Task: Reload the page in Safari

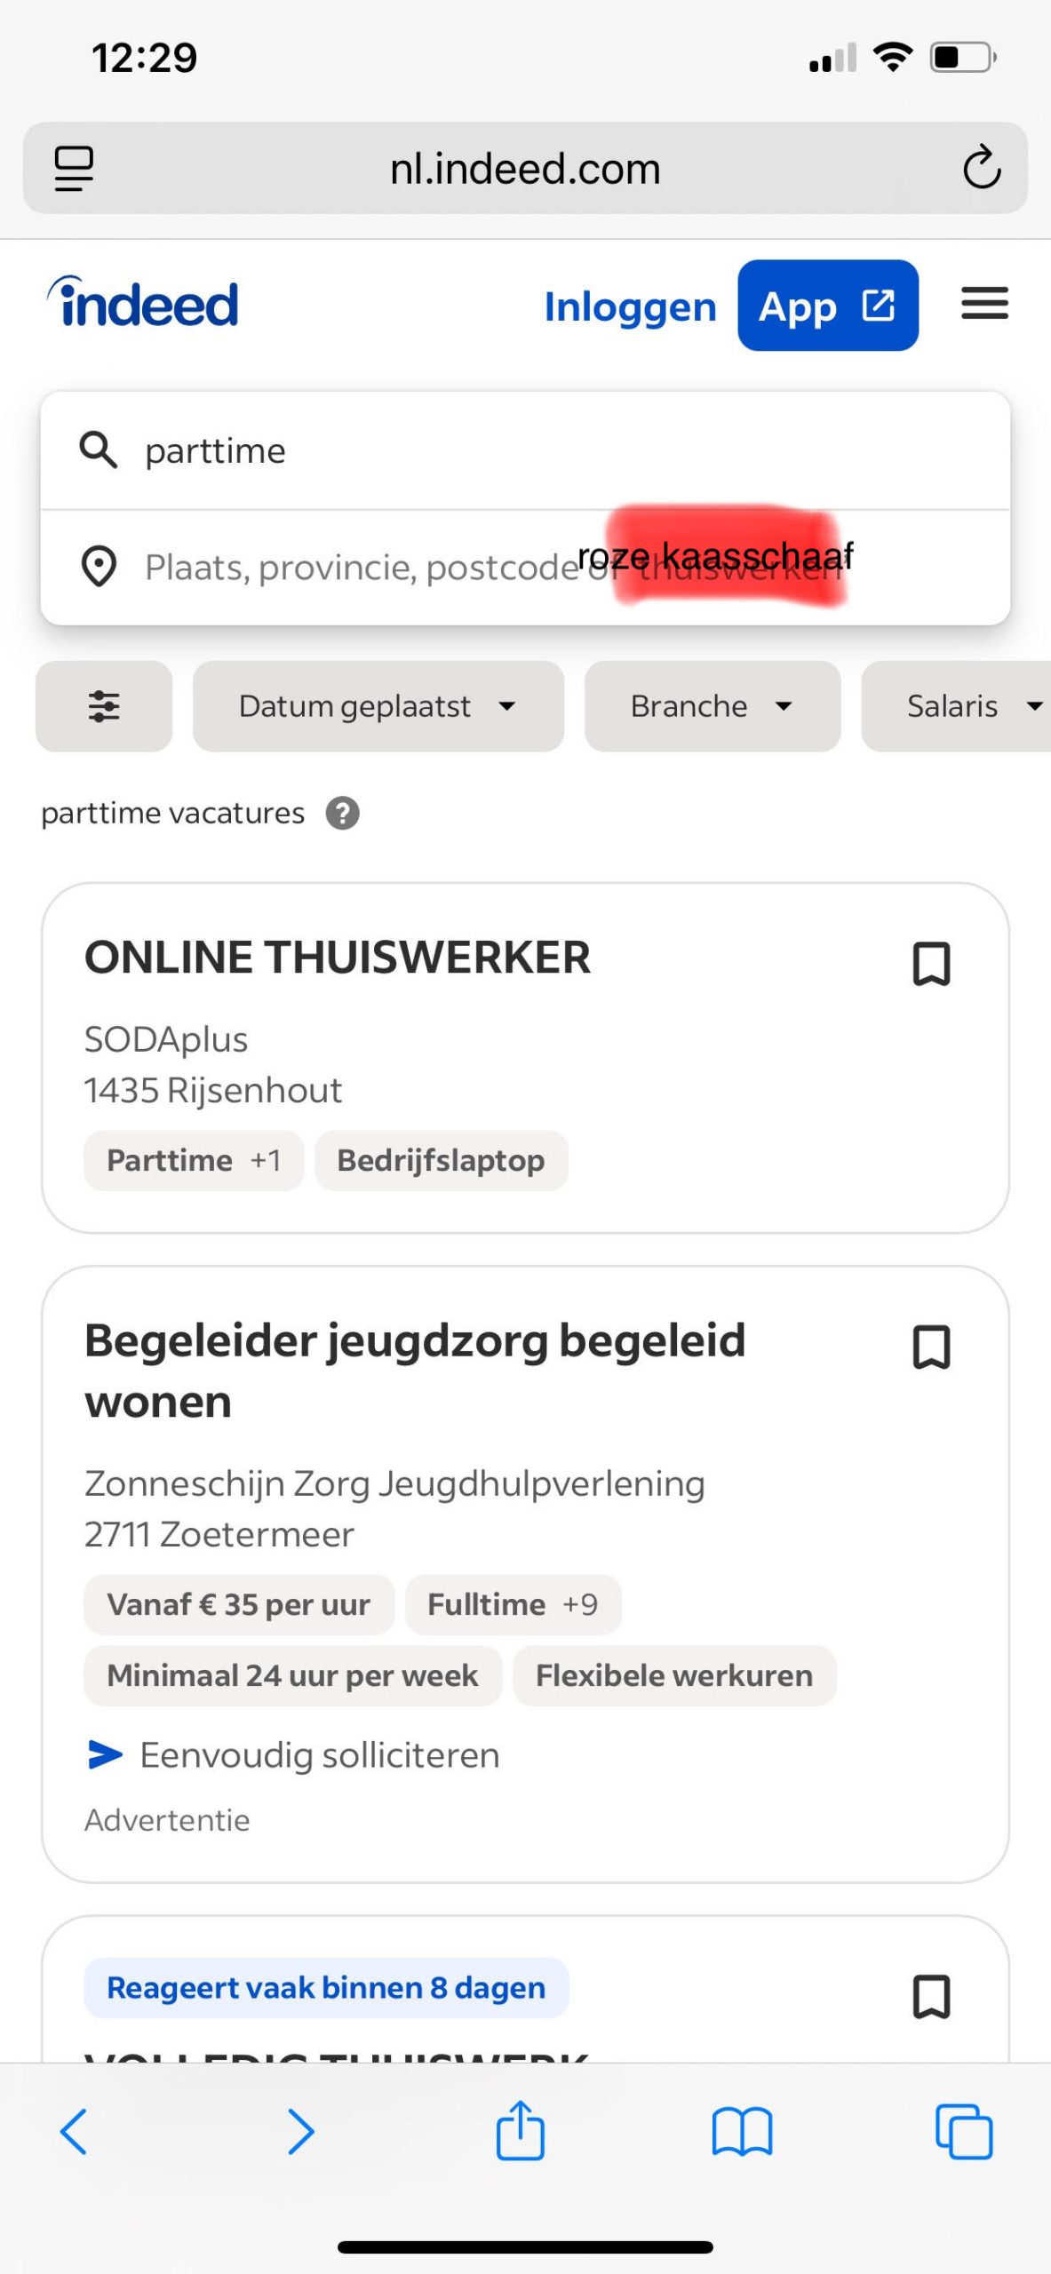Action: [x=981, y=168]
